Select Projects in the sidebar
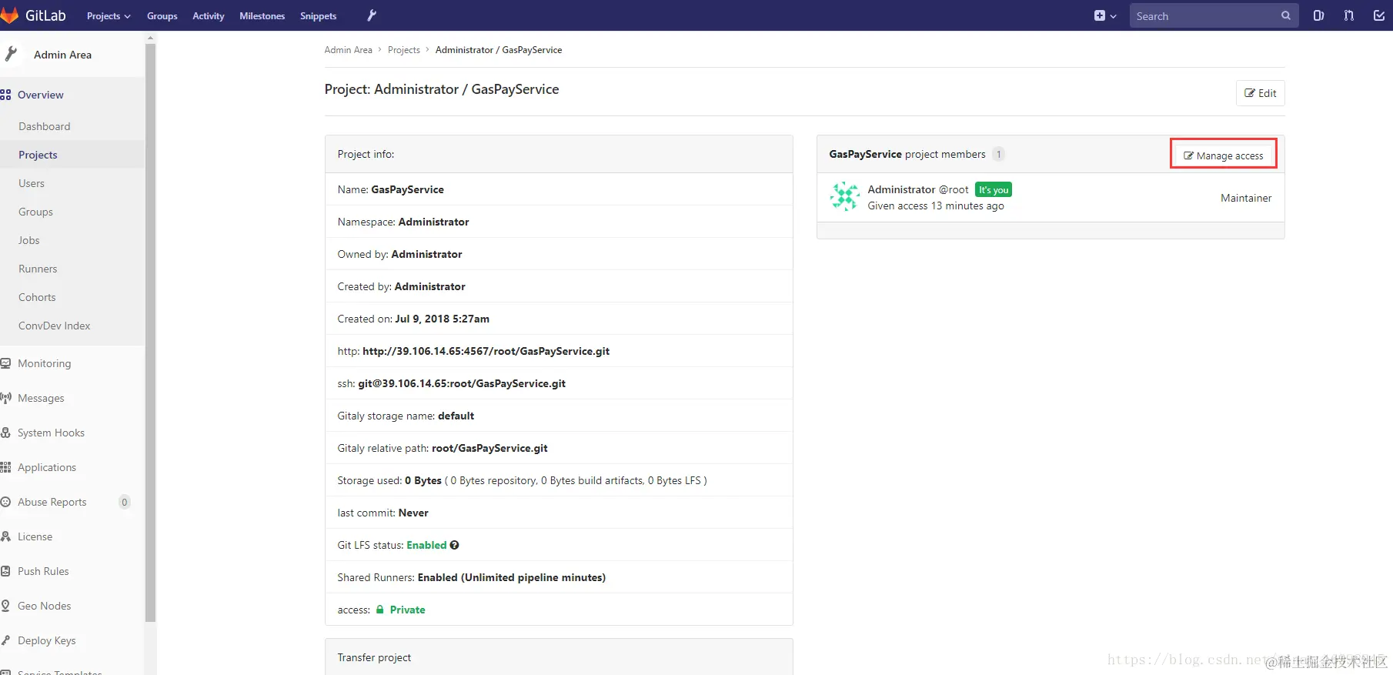Viewport: 1393px width, 675px height. point(72,155)
